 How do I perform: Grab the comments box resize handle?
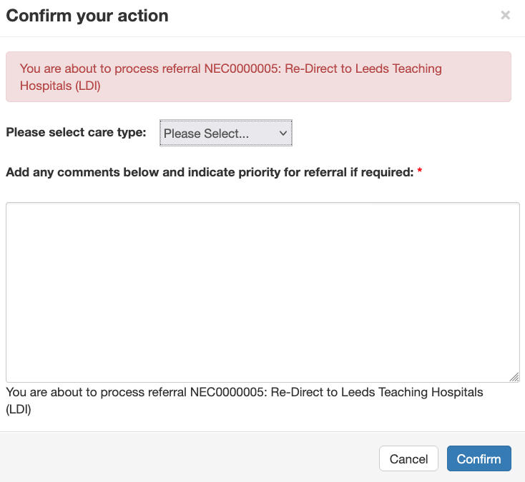tap(514, 377)
